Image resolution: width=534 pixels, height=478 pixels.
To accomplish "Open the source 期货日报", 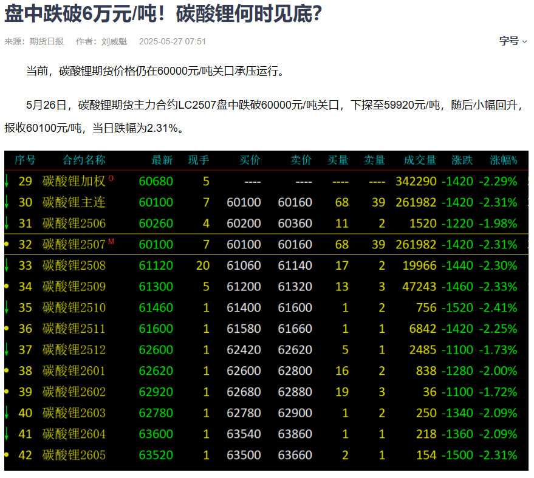I will click(x=47, y=41).
